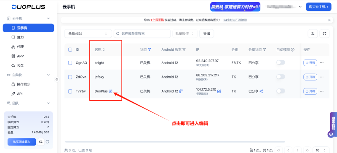Open the more options dots for bright row

(322, 63)
